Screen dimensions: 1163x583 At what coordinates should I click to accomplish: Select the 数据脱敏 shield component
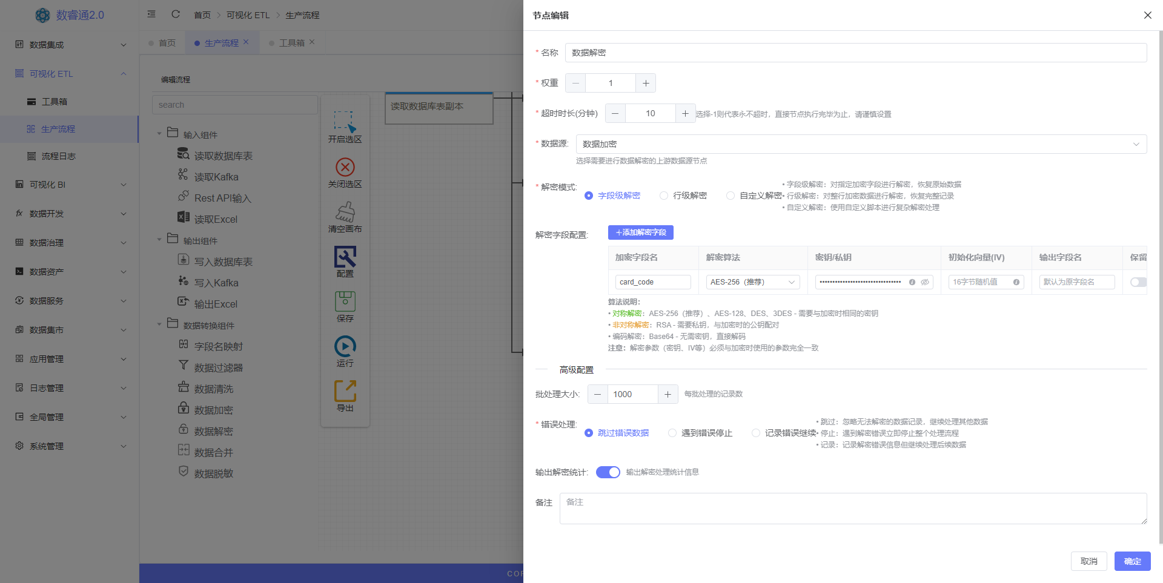click(205, 473)
